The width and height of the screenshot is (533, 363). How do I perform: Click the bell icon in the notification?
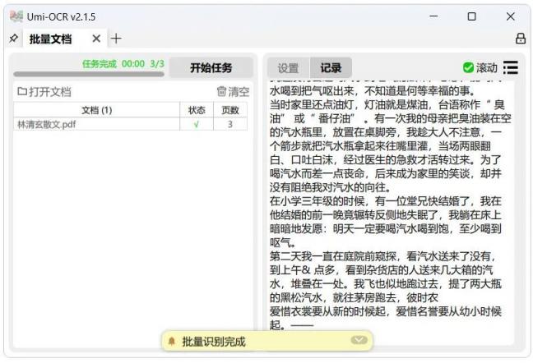172,341
